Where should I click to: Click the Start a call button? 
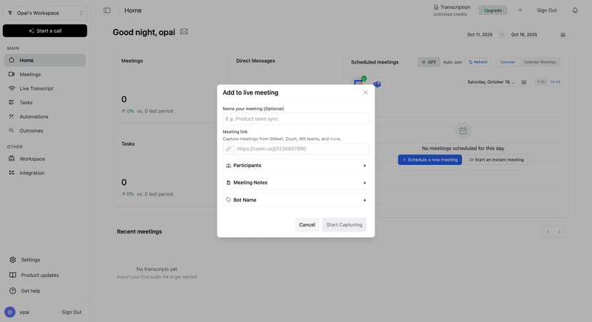click(45, 31)
